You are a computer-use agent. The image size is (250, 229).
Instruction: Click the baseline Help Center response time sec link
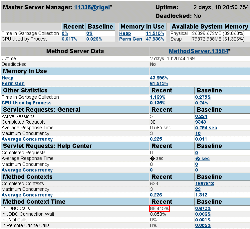(202, 159)
